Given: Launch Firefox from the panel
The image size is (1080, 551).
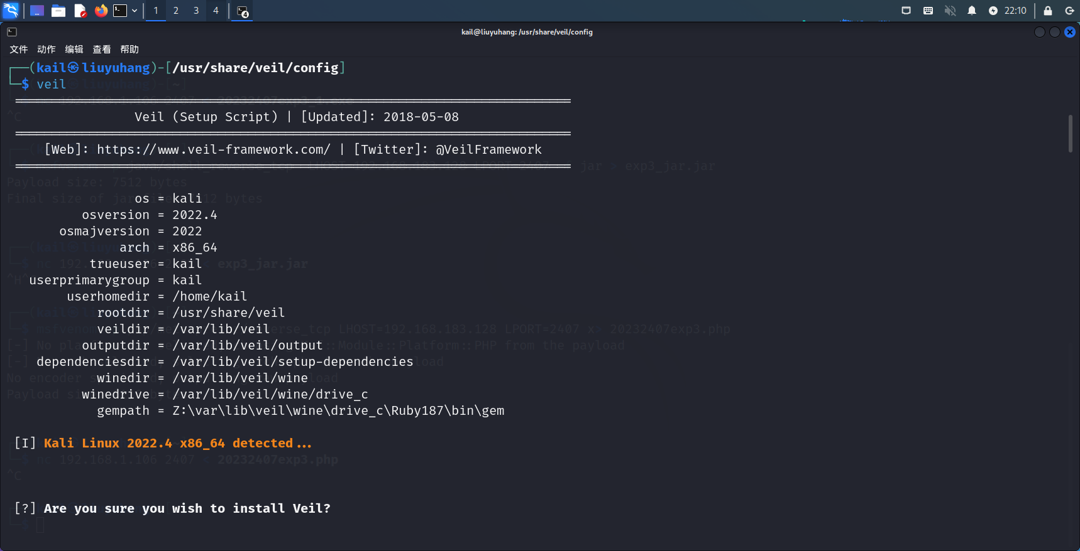Looking at the screenshot, I should (x=101, y=11).
